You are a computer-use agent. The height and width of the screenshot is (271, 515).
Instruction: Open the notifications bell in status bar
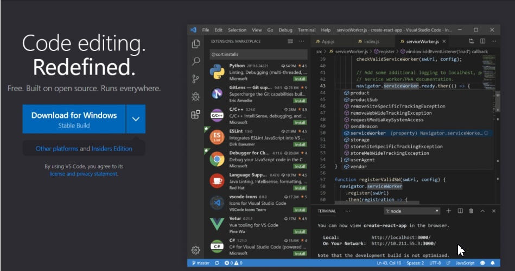[x=493, y=263]
